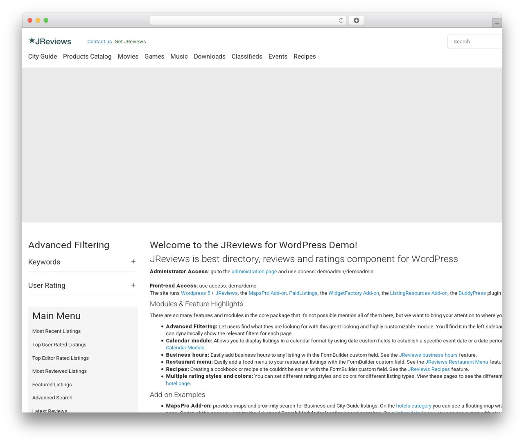Image resolution: width=524 pixels, height=444 pixels.
Task: Click the Main Menu heading text
Action: [x=56, y=316]
